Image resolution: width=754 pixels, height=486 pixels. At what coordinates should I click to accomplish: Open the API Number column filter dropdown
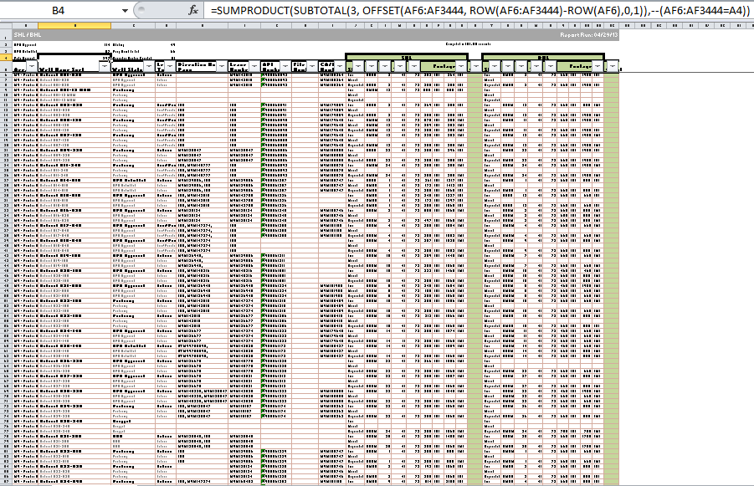tap(285, 66)
